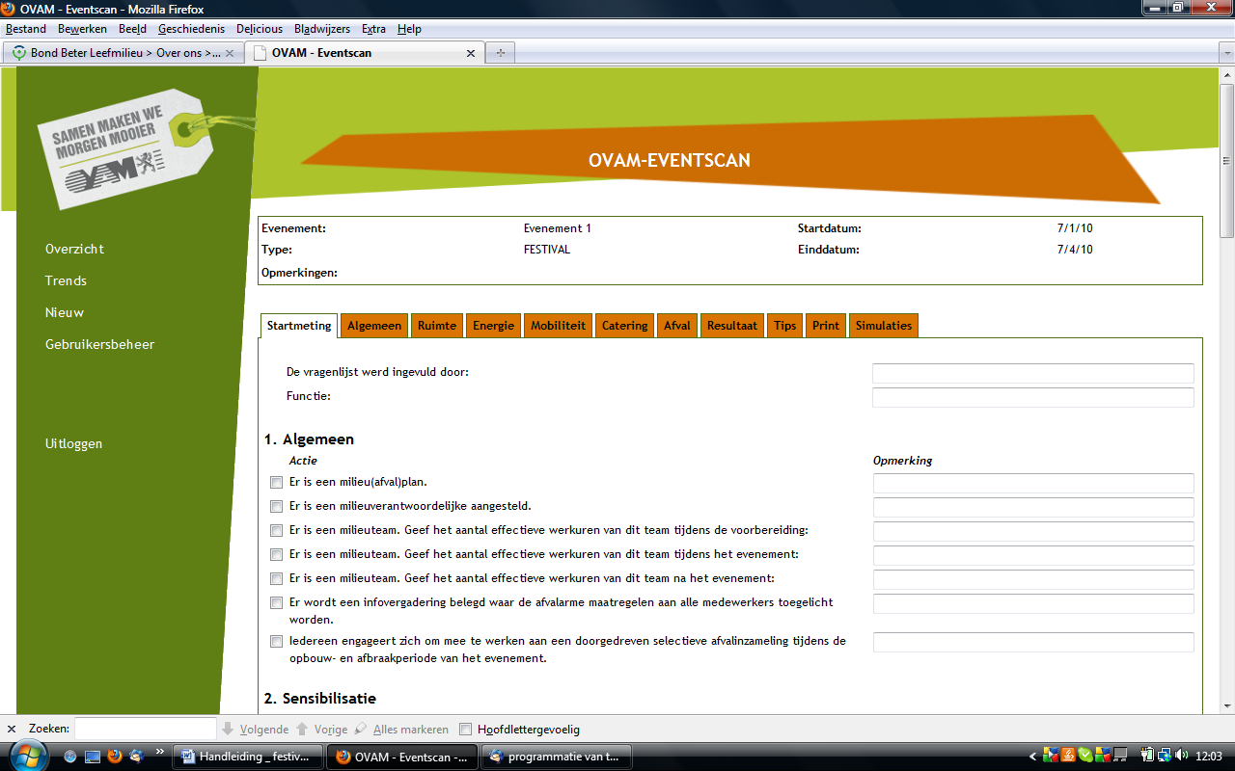Open Thunderbird from quick launch bar
This screenshot has height=771, width=1235.
point(137,756)
